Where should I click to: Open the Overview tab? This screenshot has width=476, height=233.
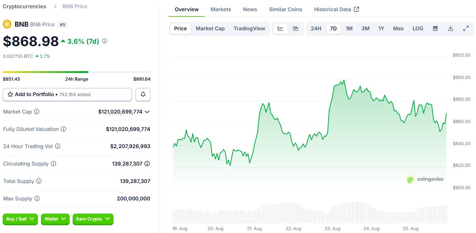(x=187, y=9)
